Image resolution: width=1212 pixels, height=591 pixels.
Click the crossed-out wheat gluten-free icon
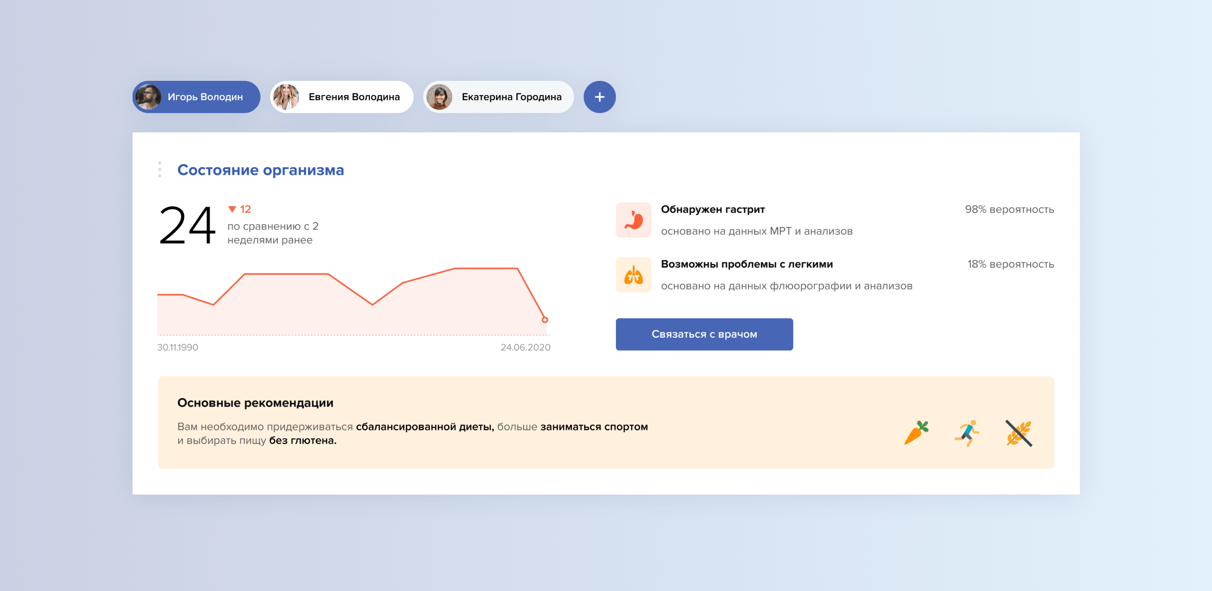[1019, 433]
